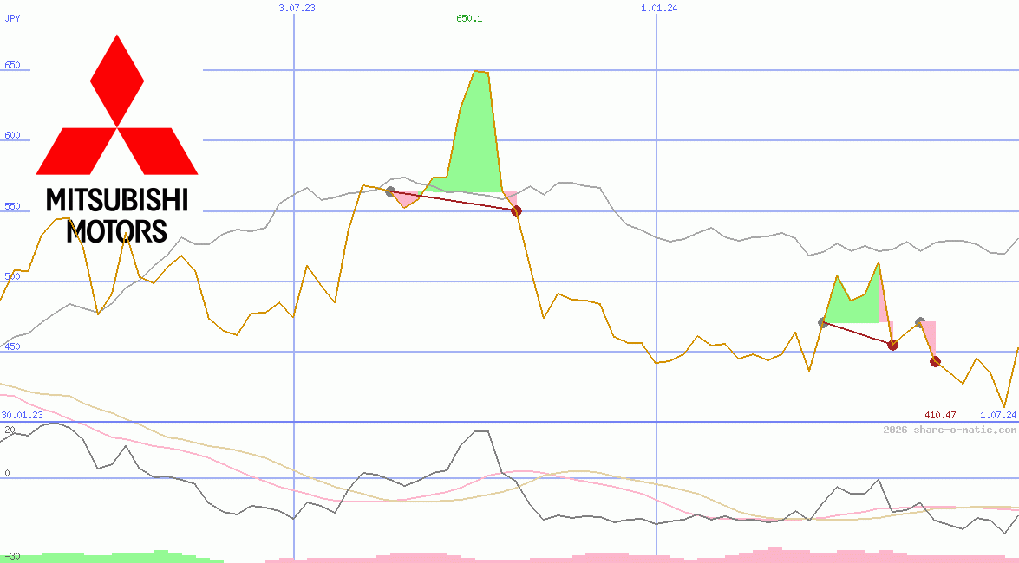The image size is (1019, 563).
Task: Click the red marker at second trendline end
Action: tap(892, 345)
